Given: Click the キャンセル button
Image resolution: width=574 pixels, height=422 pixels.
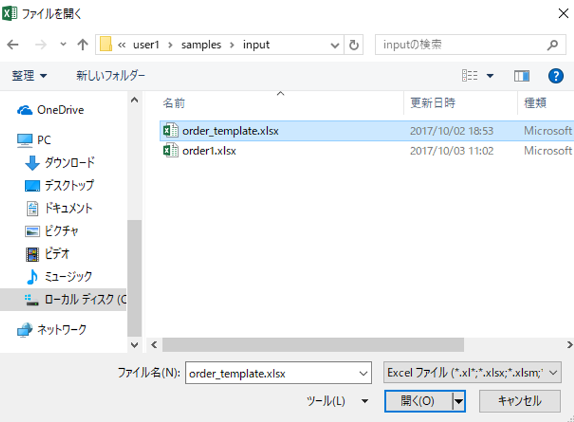Looking at the screenshot, I should tap(520, 401).
